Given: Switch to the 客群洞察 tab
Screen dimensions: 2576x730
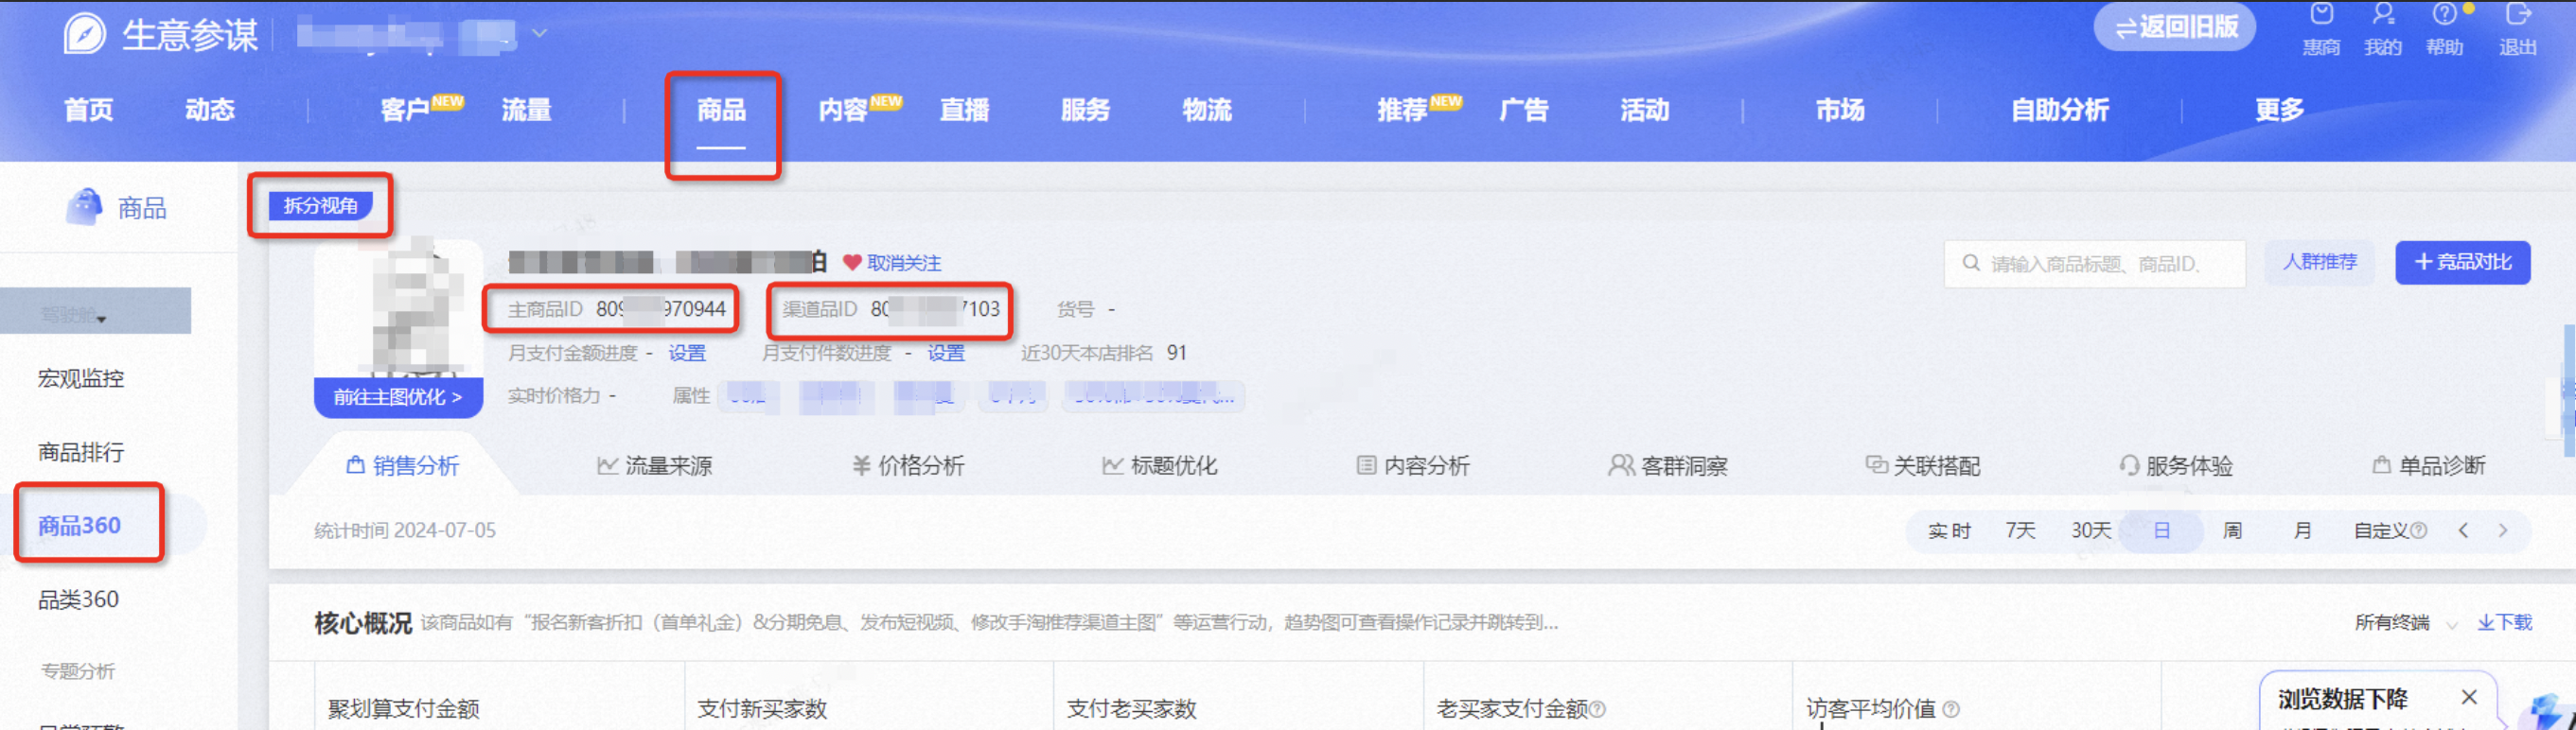Looking at the screenshot, I should 1668,465.
